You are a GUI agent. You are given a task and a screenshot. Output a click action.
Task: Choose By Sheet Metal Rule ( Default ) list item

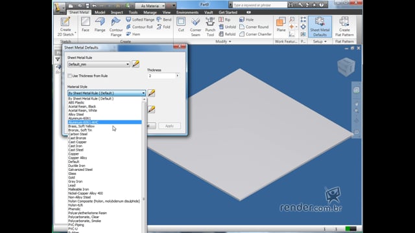[x=91, y=98]
